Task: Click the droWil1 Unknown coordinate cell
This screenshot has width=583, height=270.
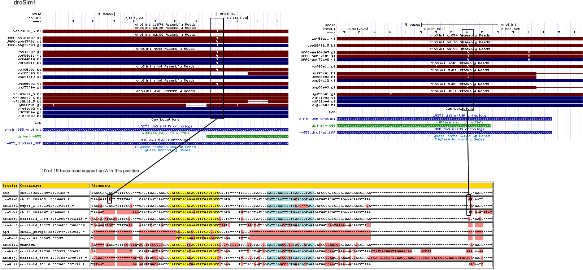Action: tap(27, 245)
